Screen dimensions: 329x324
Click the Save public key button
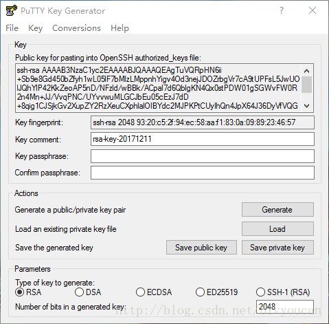(201, 248)
